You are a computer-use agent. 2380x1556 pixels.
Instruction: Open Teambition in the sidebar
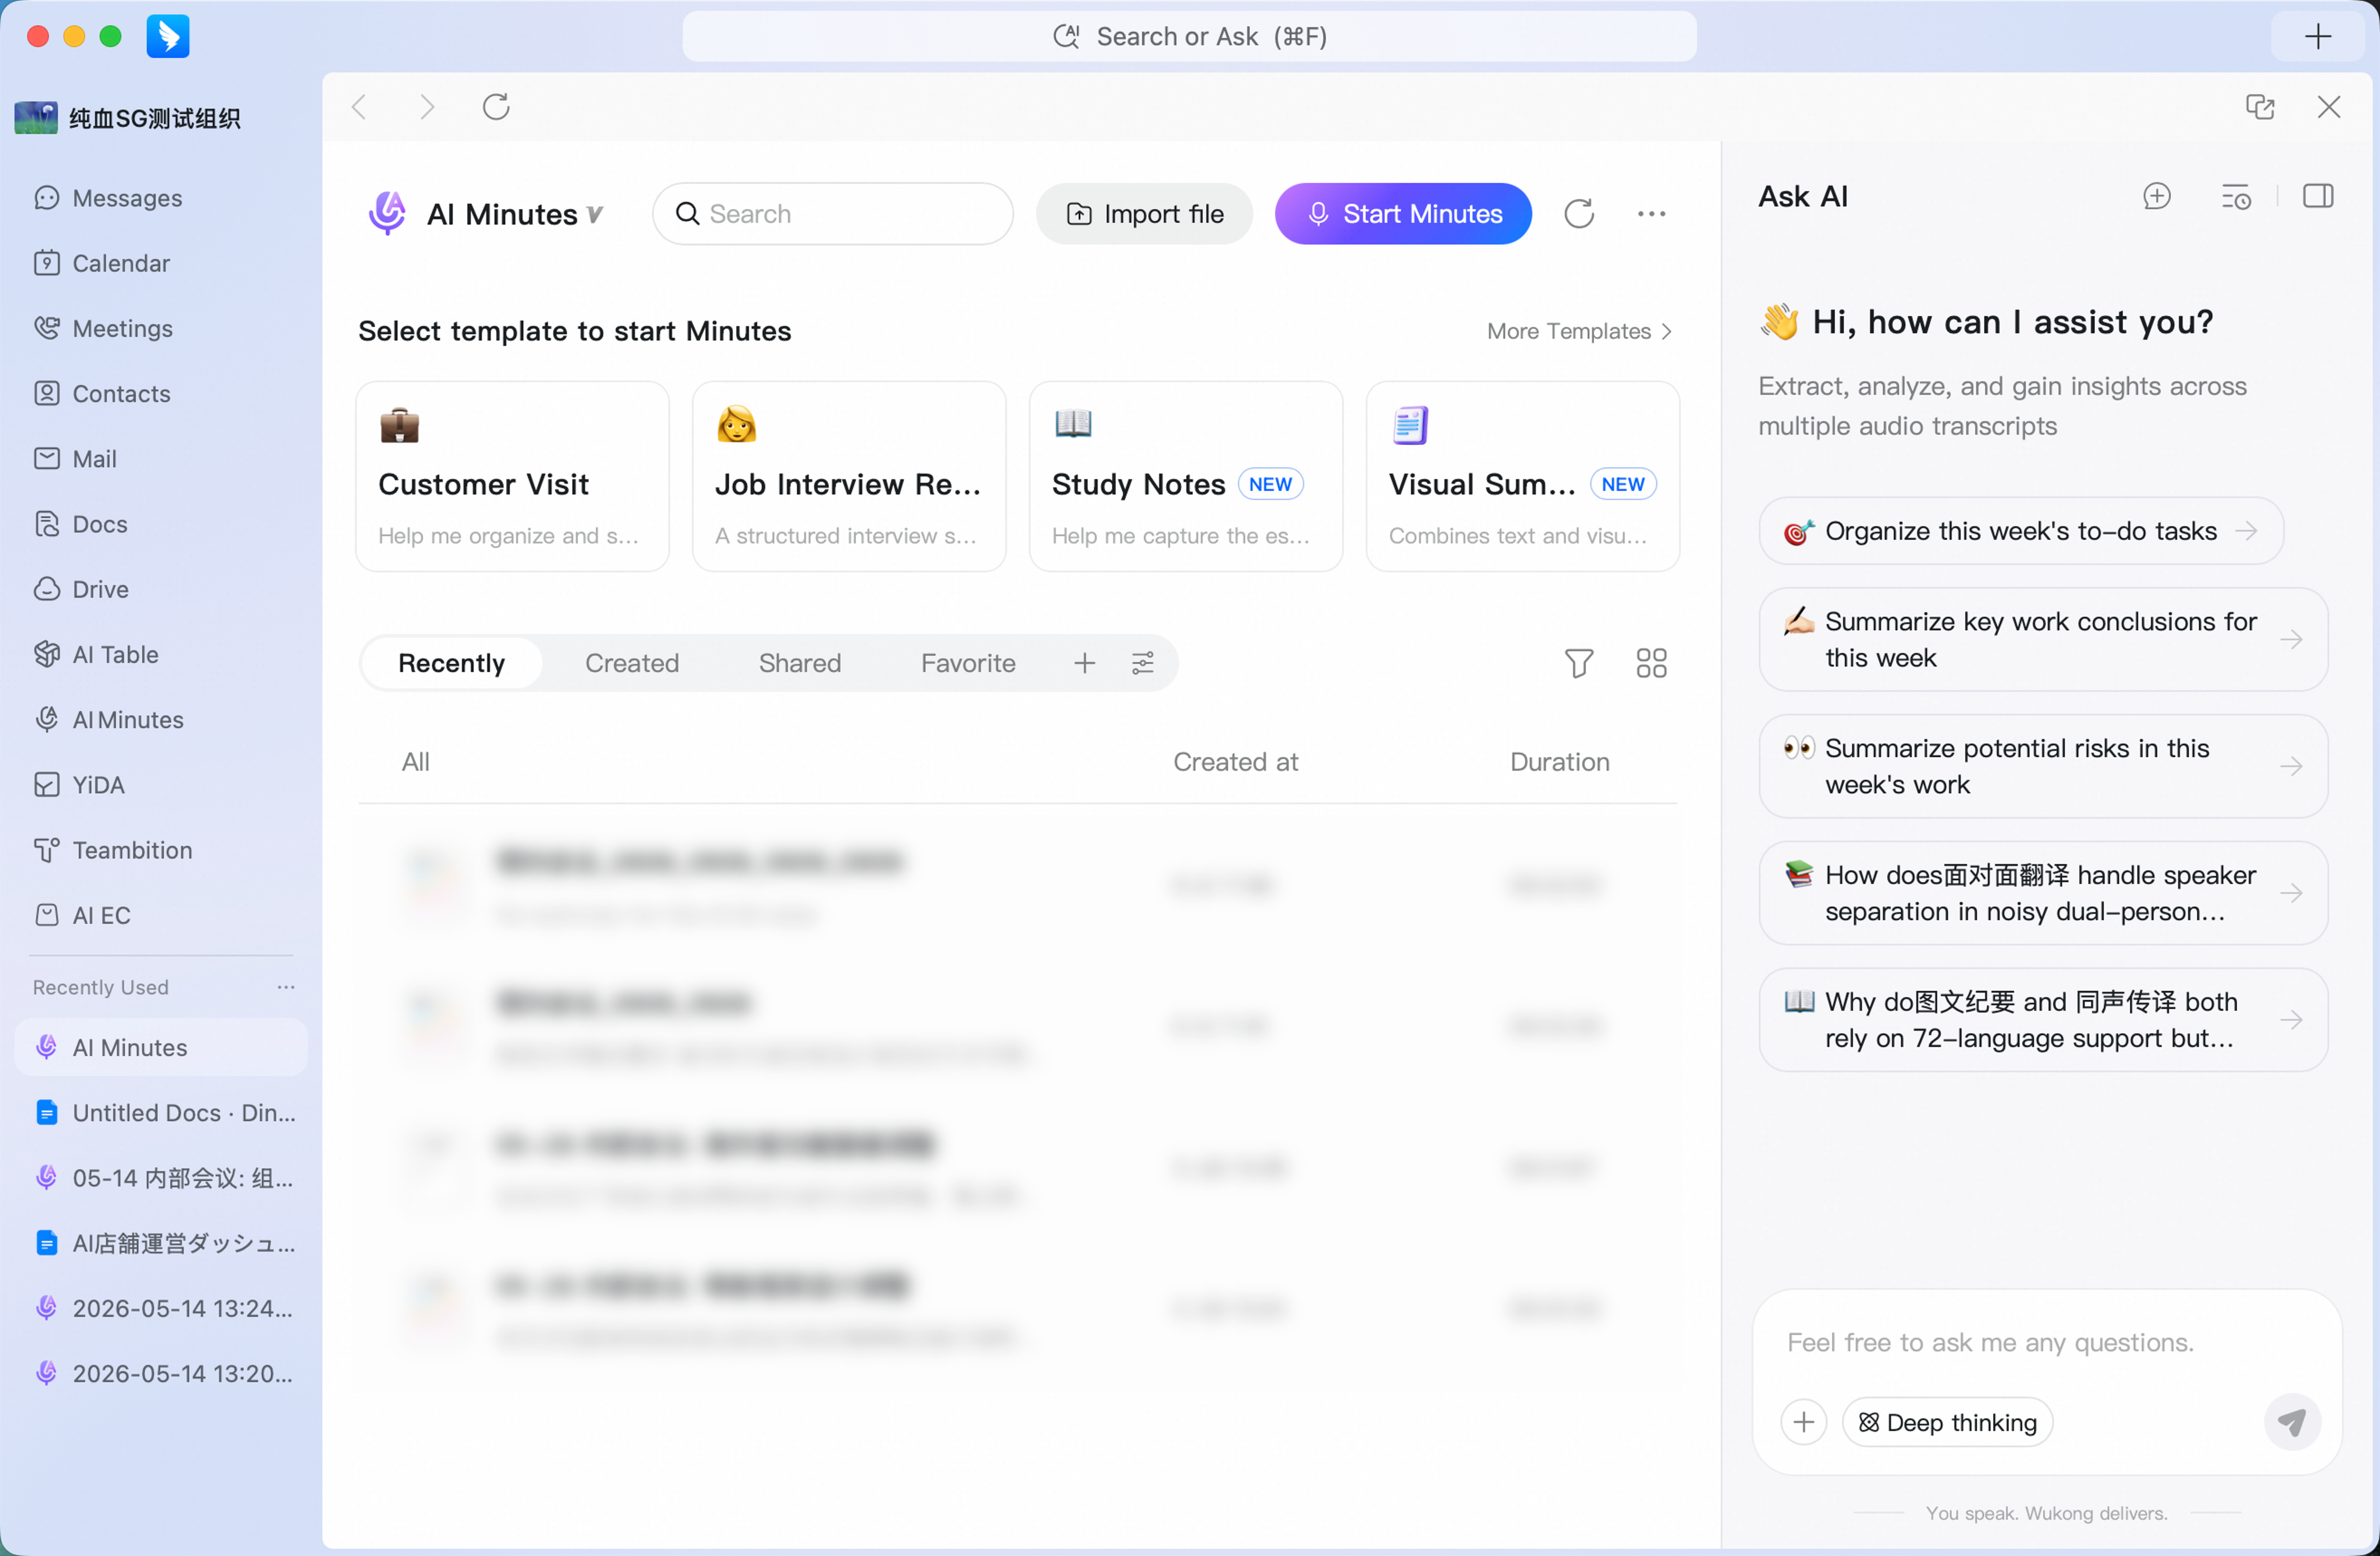tap(113, 850)
